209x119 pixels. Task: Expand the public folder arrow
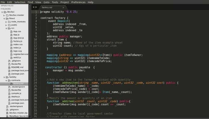pos(6,25)
